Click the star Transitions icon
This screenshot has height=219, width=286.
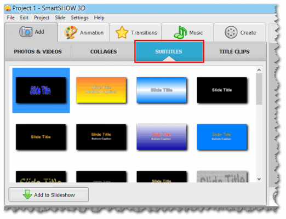coord(122,32)
